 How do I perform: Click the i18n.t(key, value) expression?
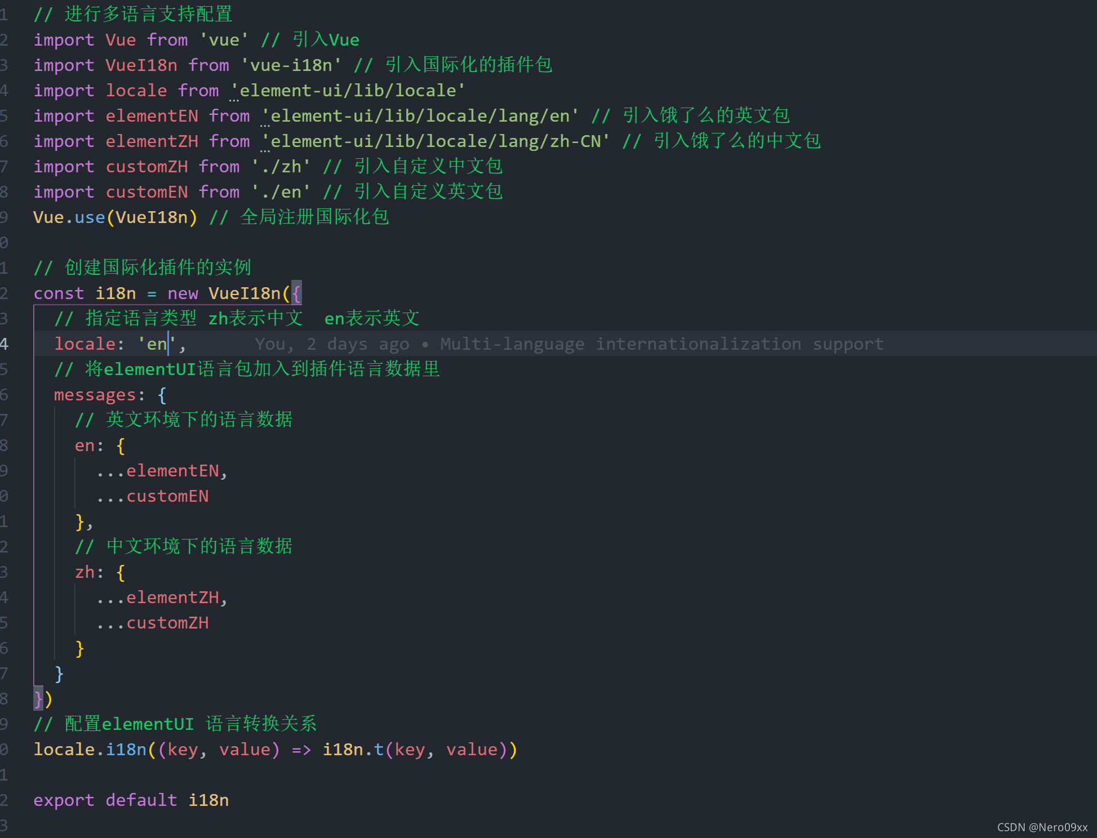[415, 750]
